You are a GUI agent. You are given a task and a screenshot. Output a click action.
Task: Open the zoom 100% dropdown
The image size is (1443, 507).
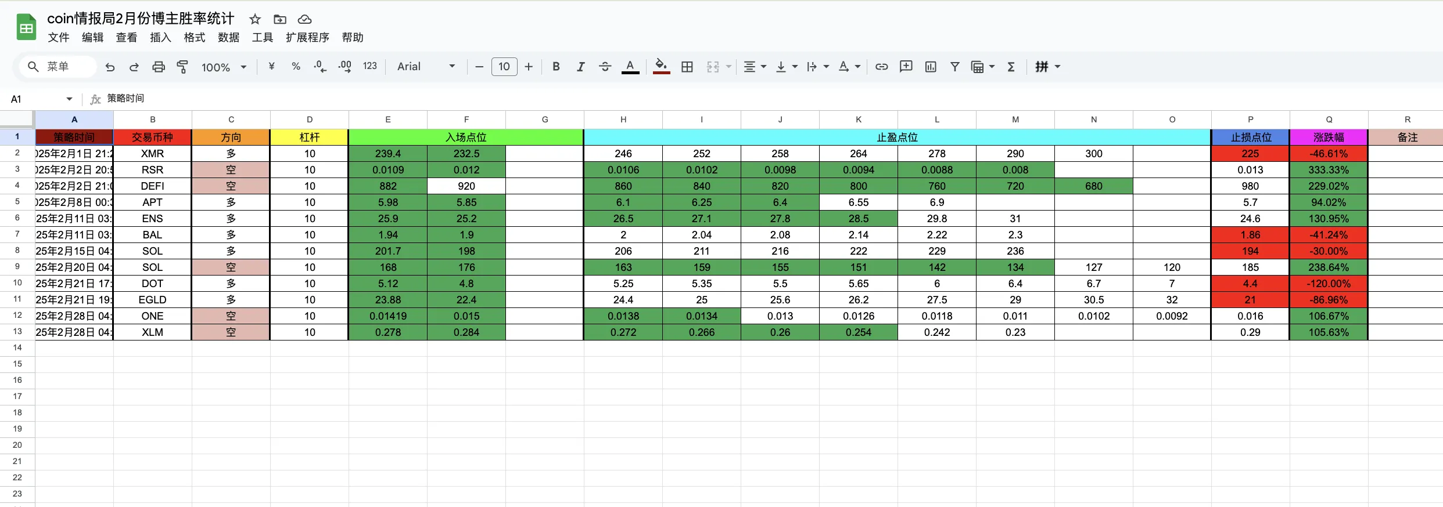[x=224, y=67]
